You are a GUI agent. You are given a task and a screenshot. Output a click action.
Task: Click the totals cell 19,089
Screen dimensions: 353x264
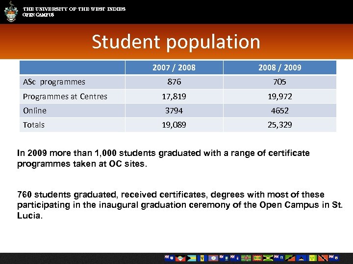[174, 125]
